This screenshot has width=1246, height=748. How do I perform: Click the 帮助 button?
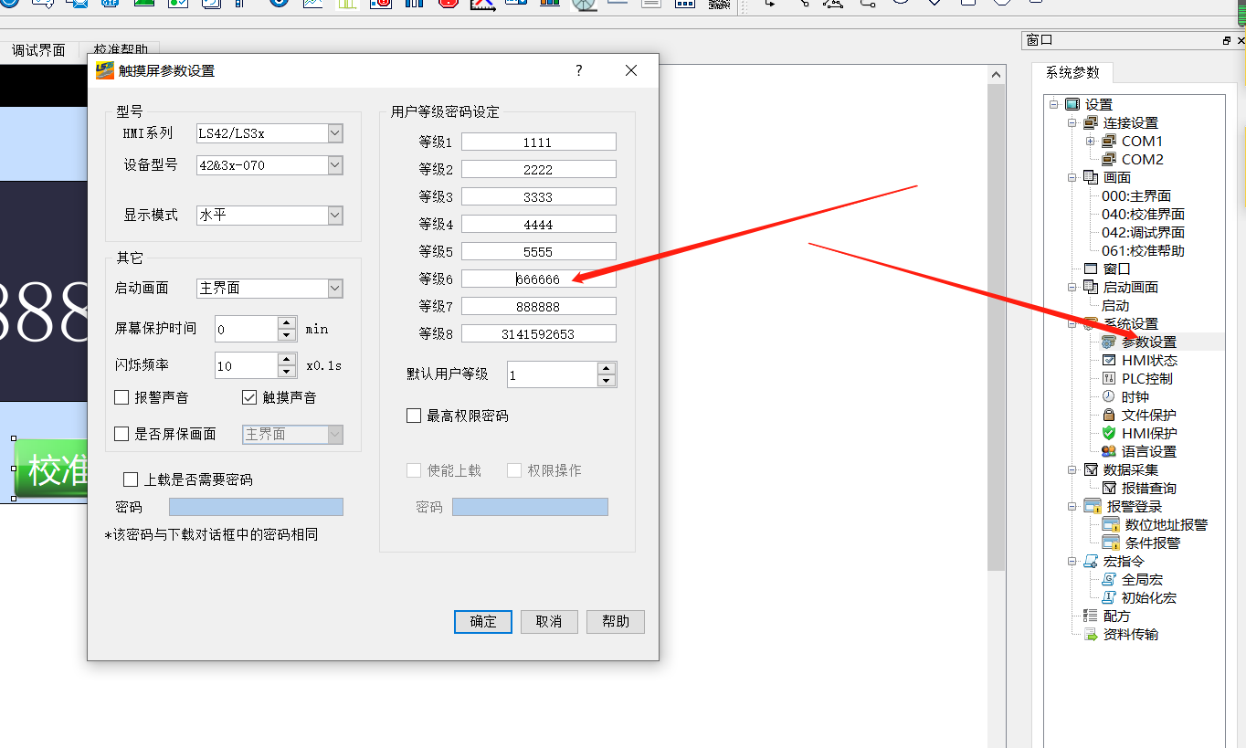616,622
